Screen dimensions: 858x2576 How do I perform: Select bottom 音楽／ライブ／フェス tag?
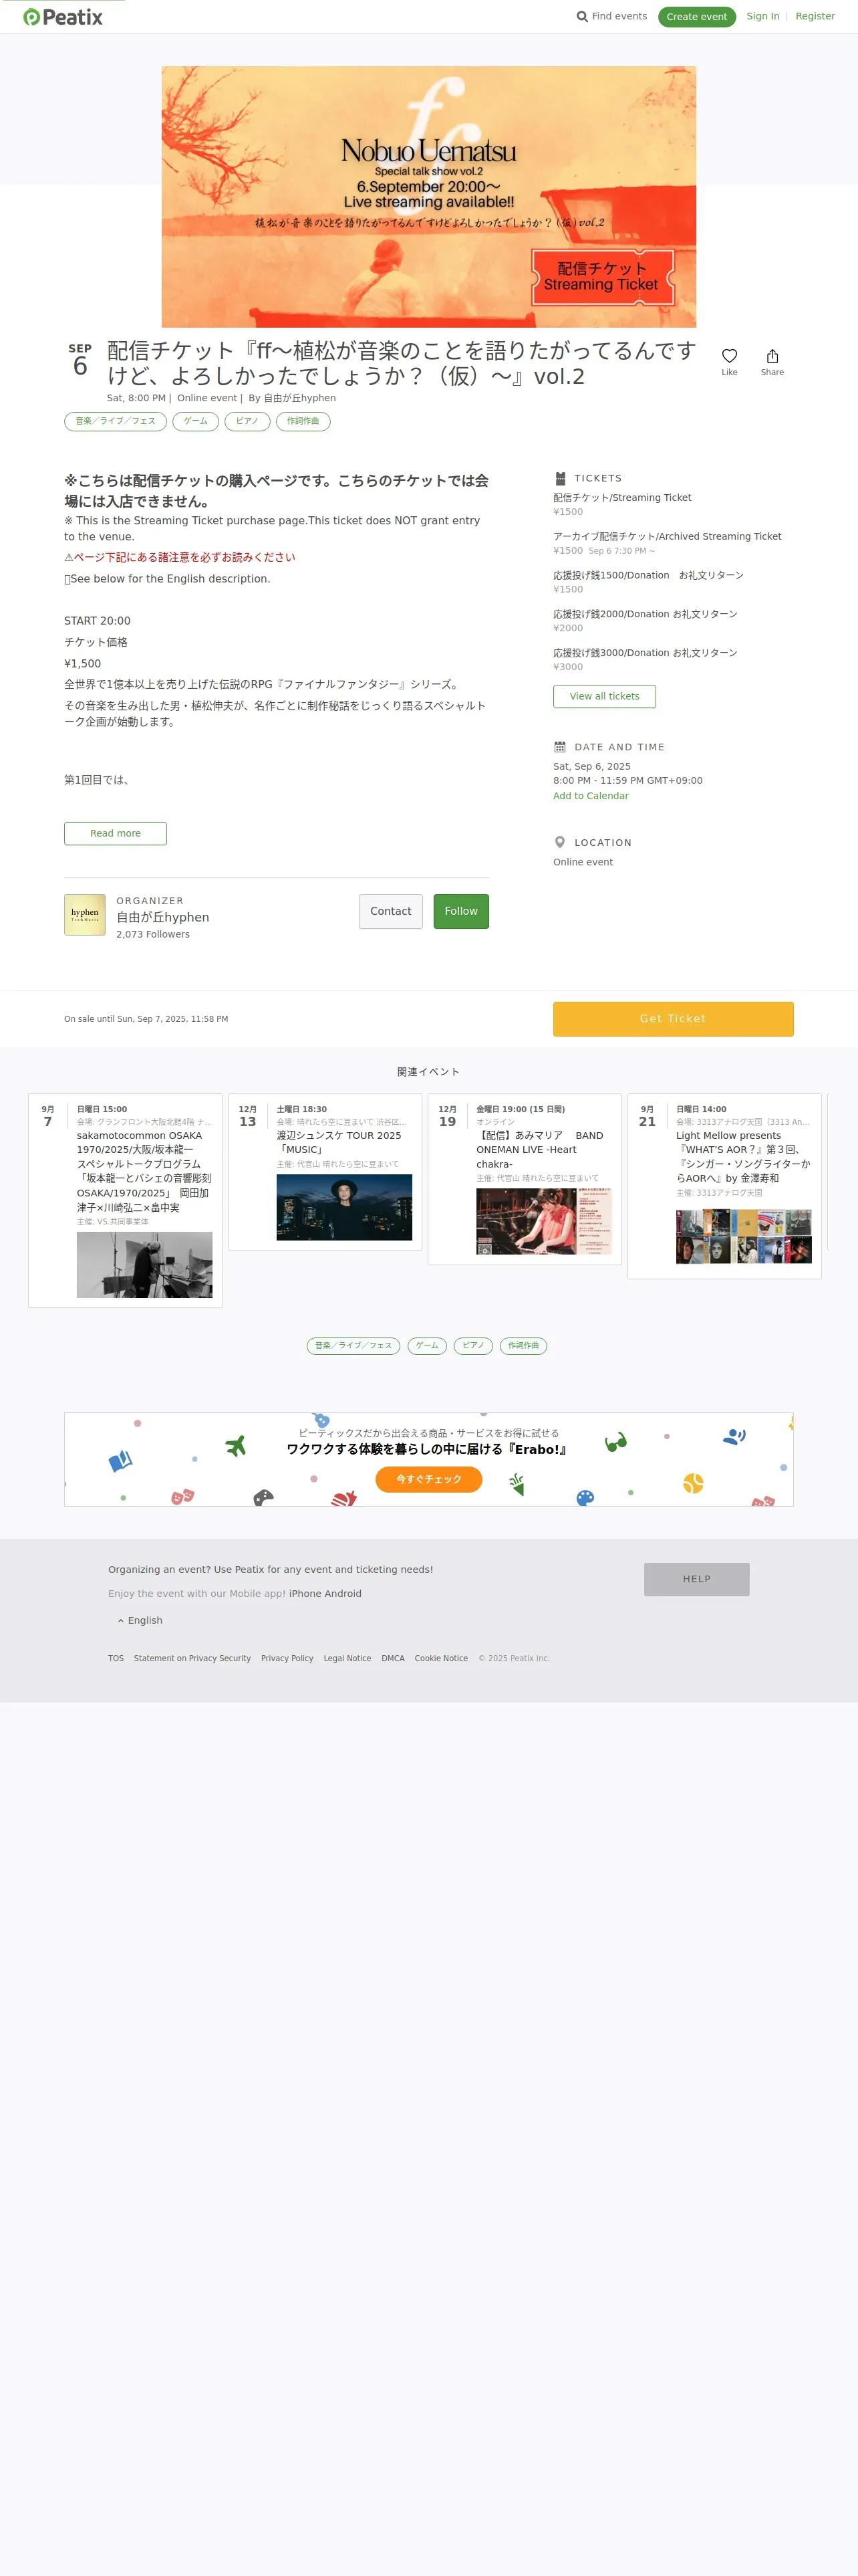(353, 1346)
